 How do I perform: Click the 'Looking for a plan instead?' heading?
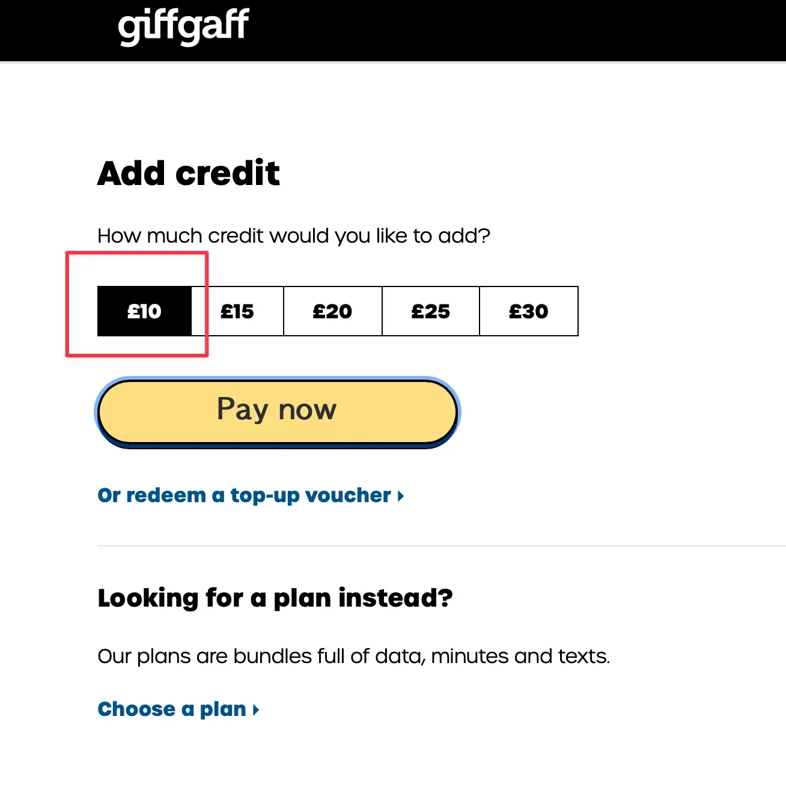coord(275,598)
